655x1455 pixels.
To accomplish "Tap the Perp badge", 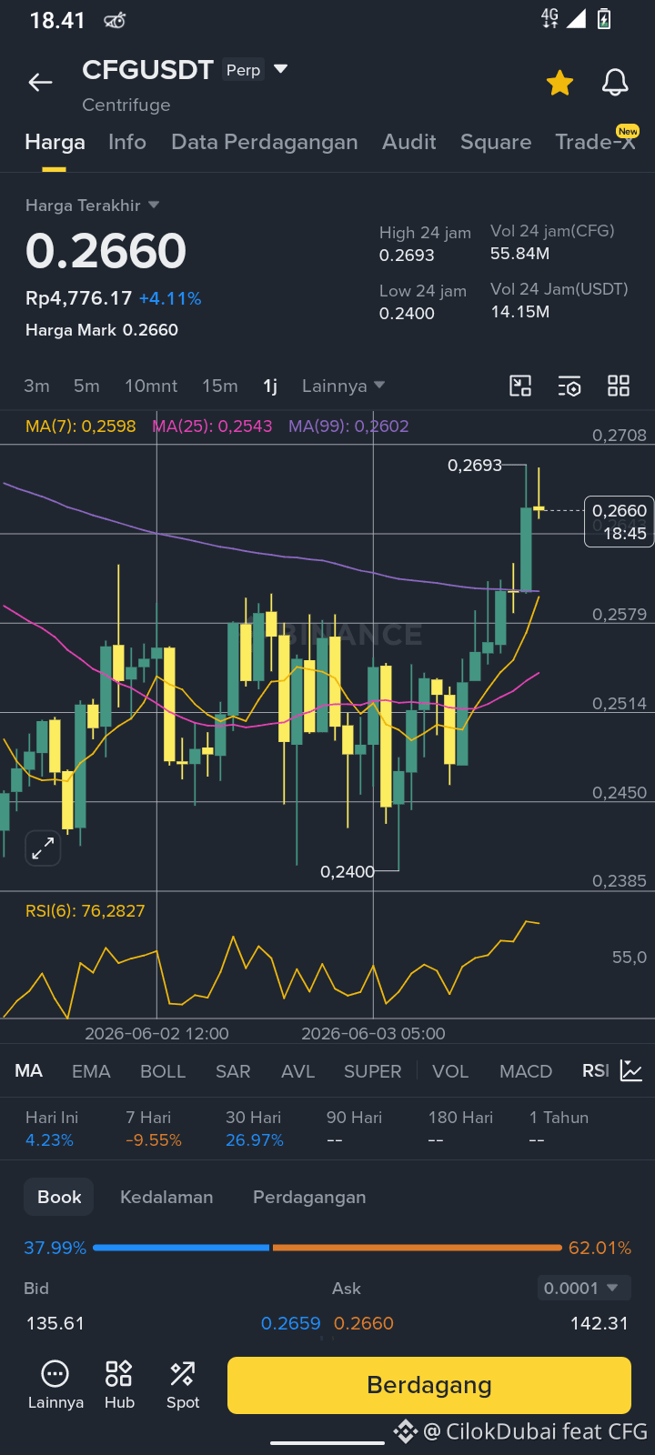I will click(244, 70).
